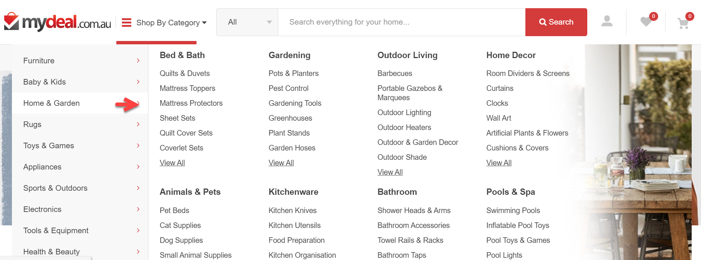Open the Wall Art link

(499, 118)
